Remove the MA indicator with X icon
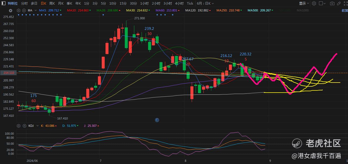Screen dimensions: 348x164 [24, 10]
